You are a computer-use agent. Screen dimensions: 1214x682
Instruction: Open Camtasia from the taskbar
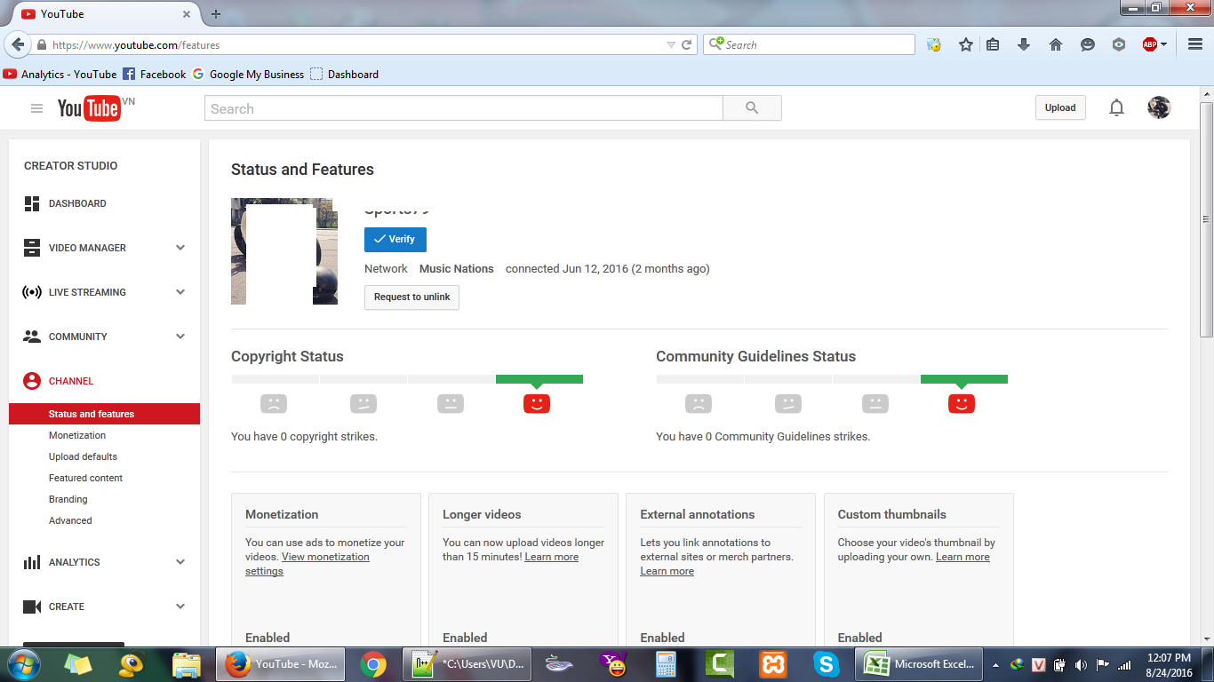click(x=719, y=664)
